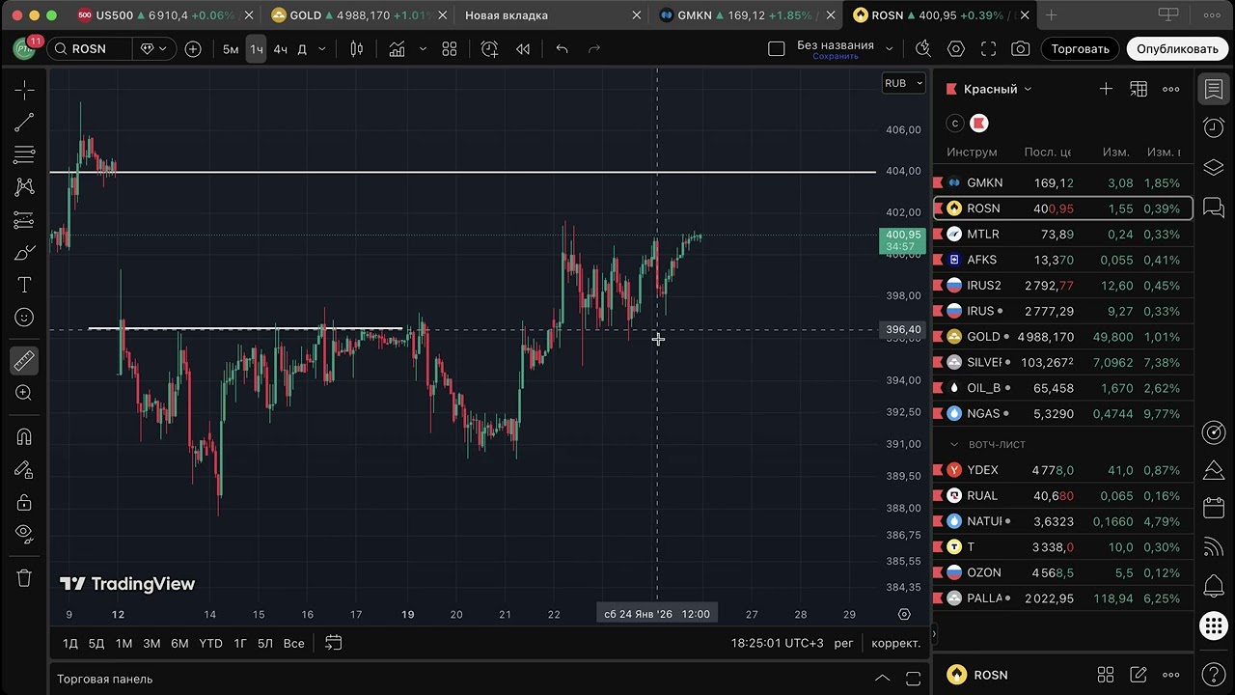Viewport: 1235px width, 695px height.
Task: Click the Сохранить layout link
Action: [x=836, y=57]
